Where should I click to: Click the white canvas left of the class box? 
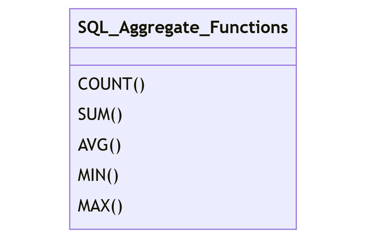pos(35,119)
